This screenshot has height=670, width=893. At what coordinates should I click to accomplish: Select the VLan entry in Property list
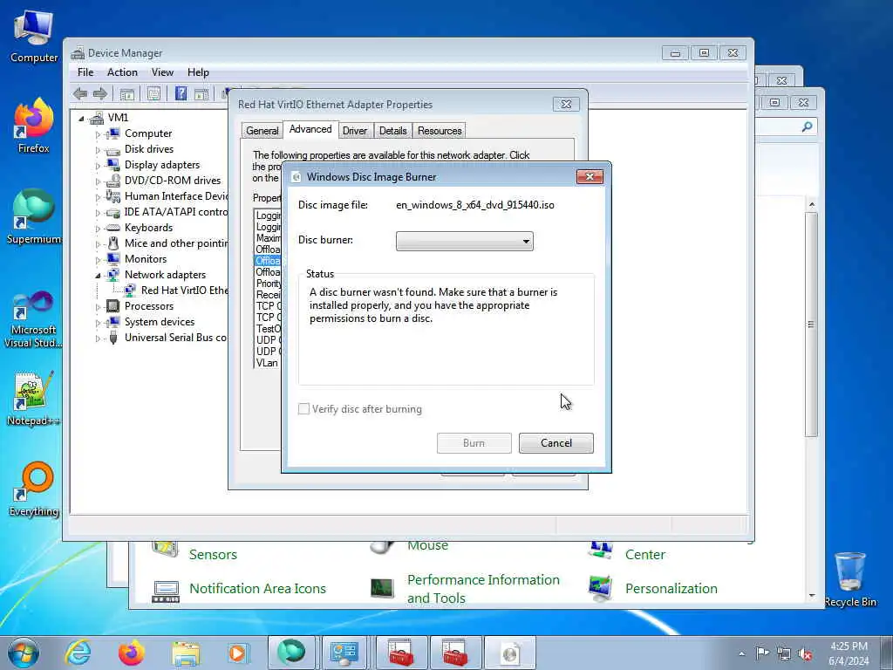[267, 363]
